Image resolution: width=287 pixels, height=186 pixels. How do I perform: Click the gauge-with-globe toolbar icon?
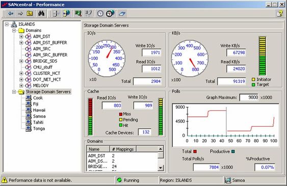point(110,13)
